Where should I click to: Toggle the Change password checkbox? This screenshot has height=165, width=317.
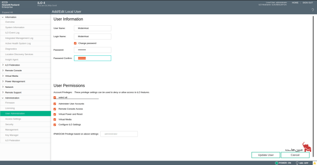(x=75, y=43)
